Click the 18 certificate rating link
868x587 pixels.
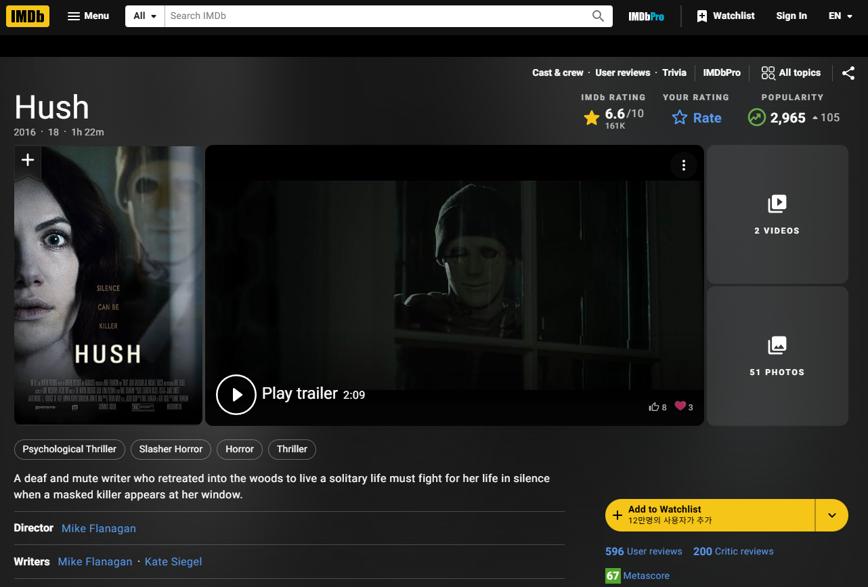pyautogui.click(x=53, y=132)
